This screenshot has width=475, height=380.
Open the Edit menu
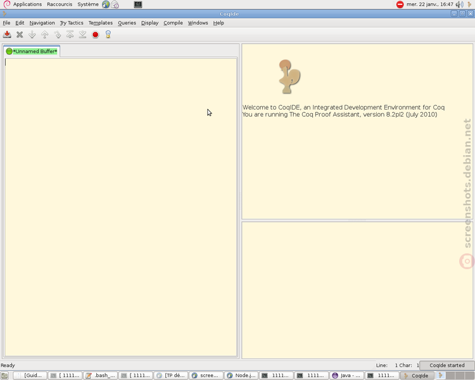click(x=20, y=23)
